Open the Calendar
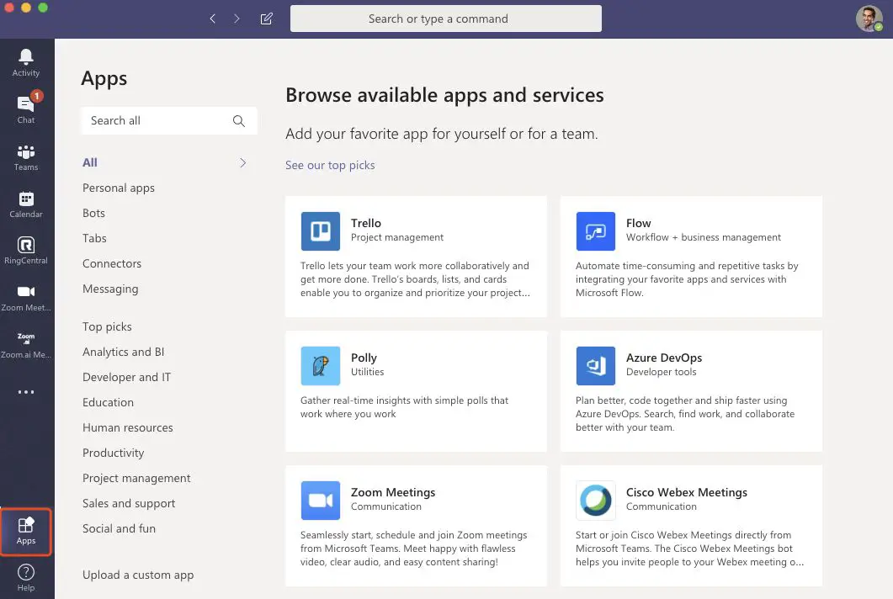893x599 pixels. pos(26,203)
